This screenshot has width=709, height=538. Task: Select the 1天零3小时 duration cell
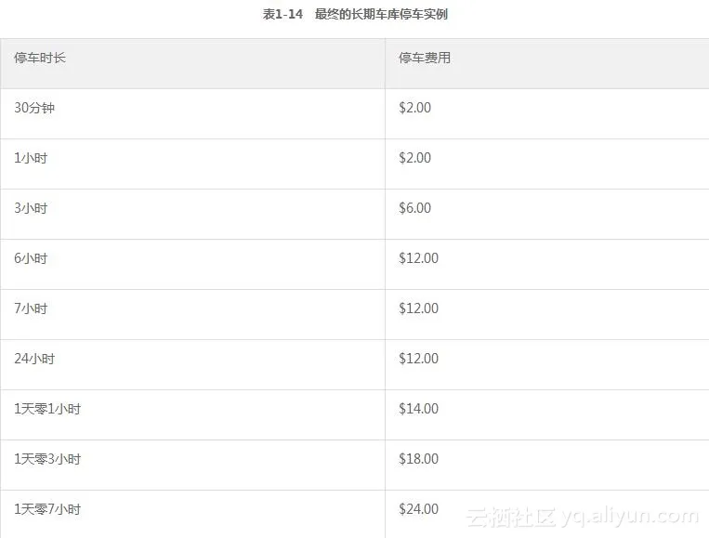coord(47,459)
